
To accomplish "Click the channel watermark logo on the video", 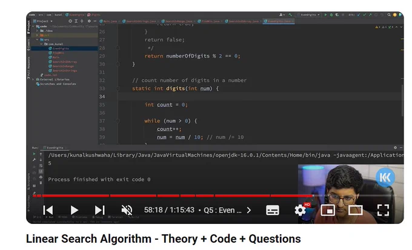I will [x=385, y=177].
